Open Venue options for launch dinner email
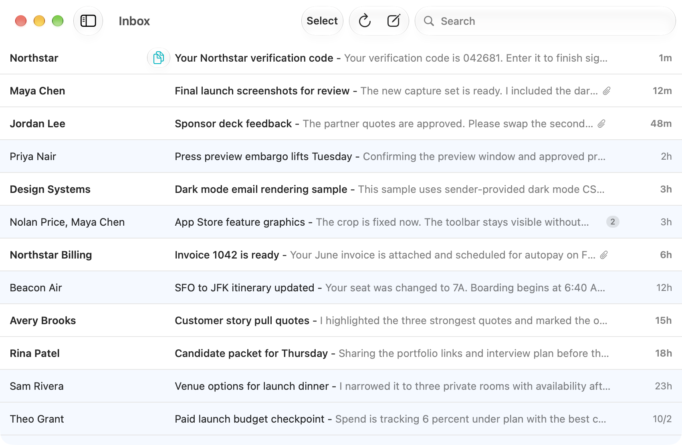 [x=341, y=386]
